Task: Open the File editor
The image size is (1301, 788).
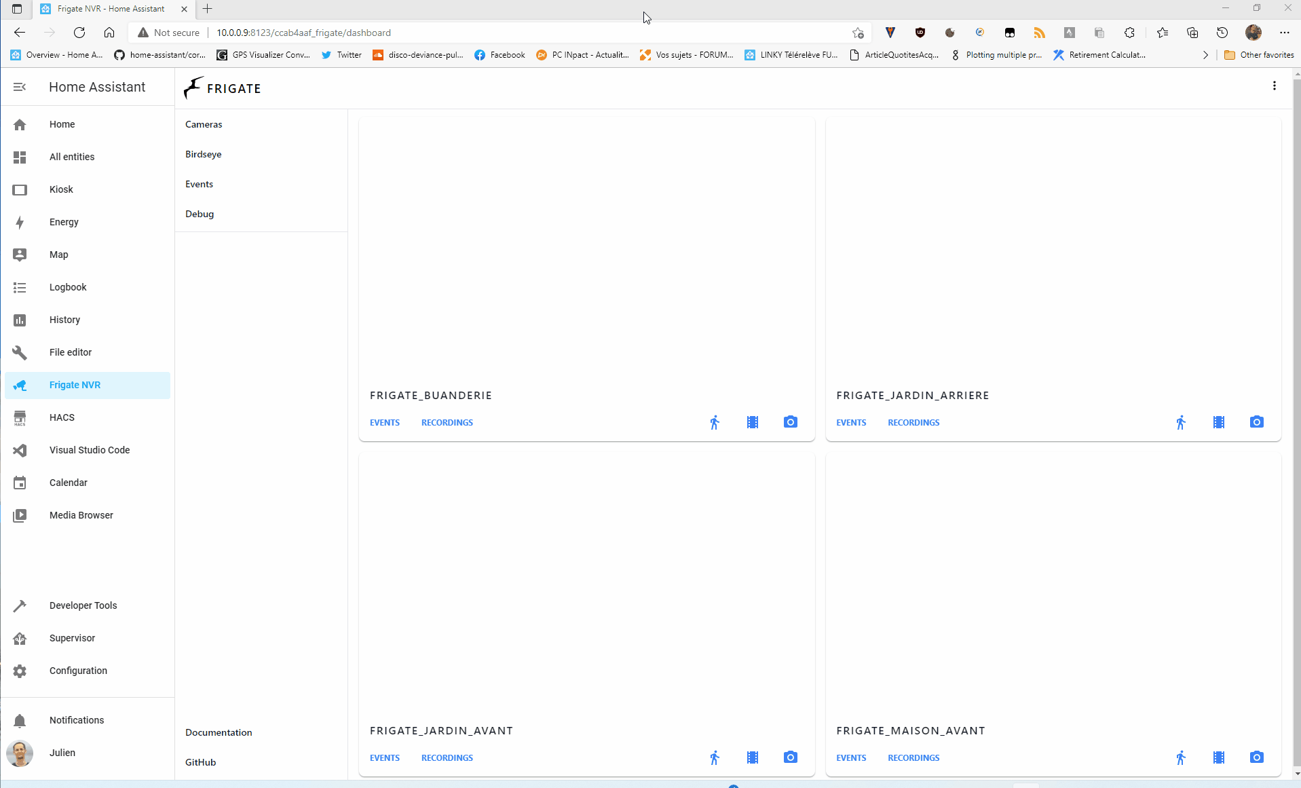Action: click(x=71, y=352)
